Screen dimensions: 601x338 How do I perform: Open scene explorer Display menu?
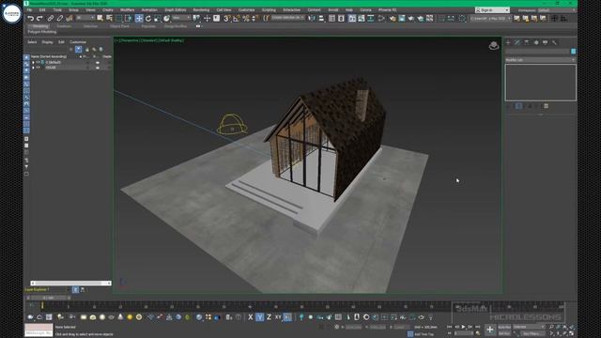click(47, 42)
